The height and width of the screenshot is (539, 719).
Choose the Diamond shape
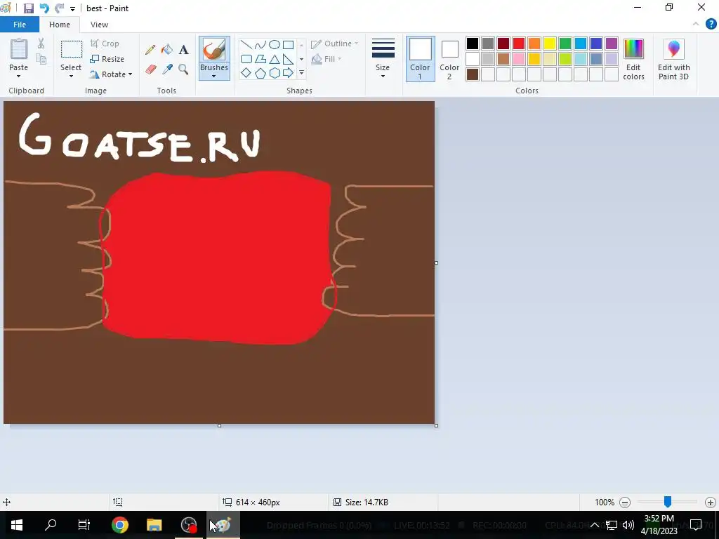point(246,73)
